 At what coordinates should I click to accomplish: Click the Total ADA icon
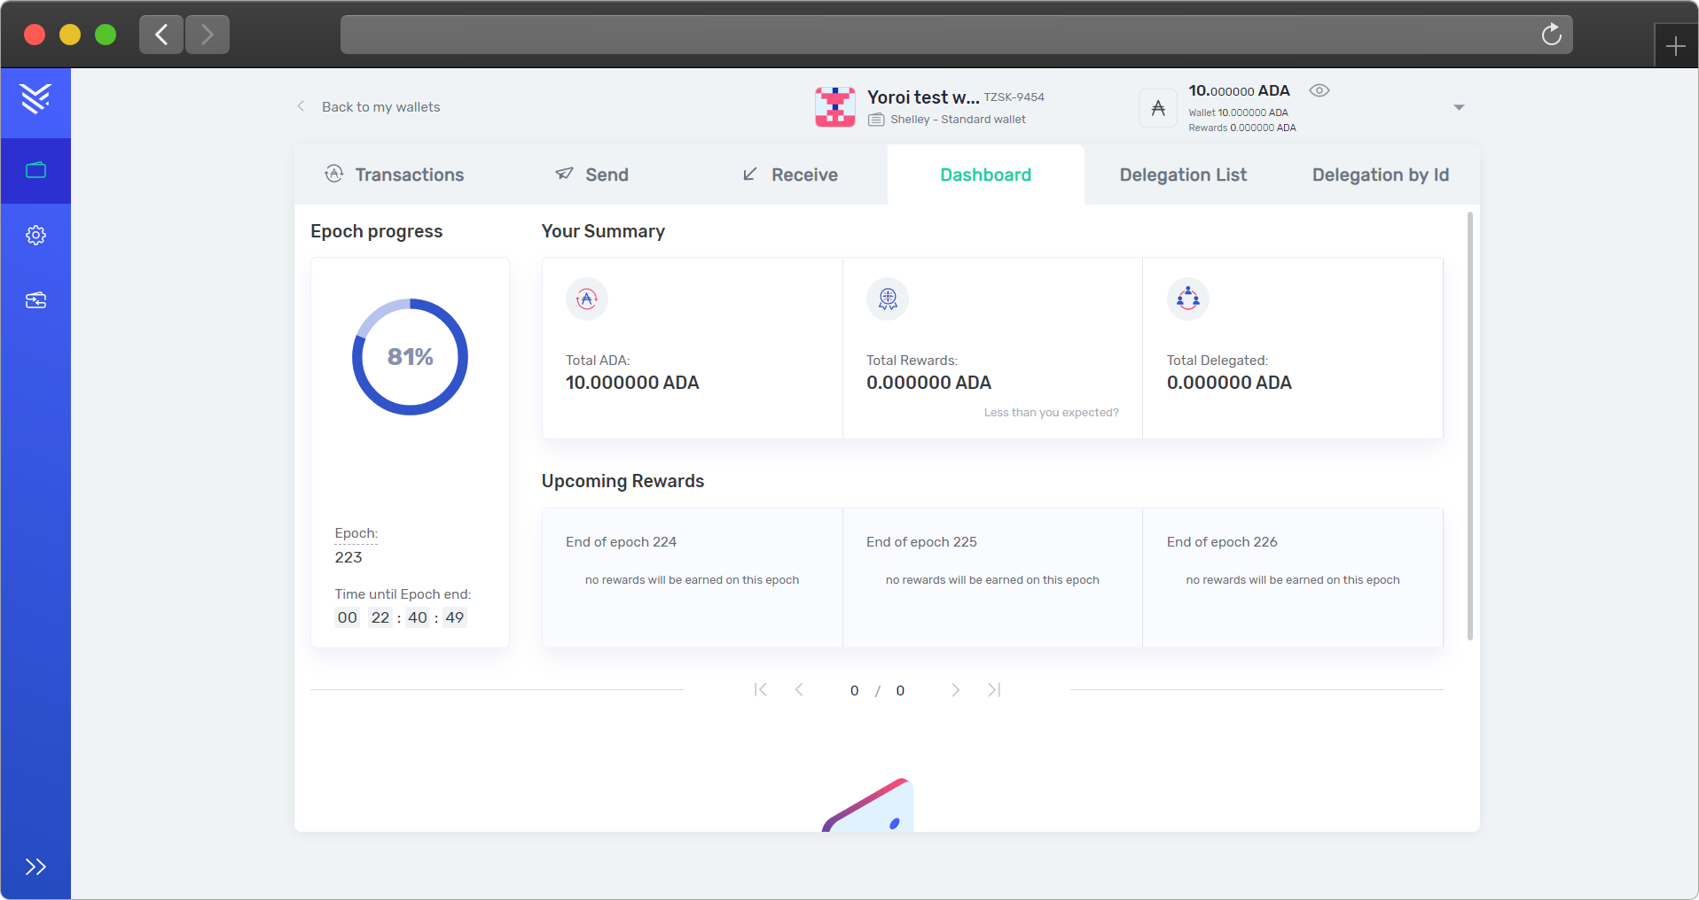[587, 299]
